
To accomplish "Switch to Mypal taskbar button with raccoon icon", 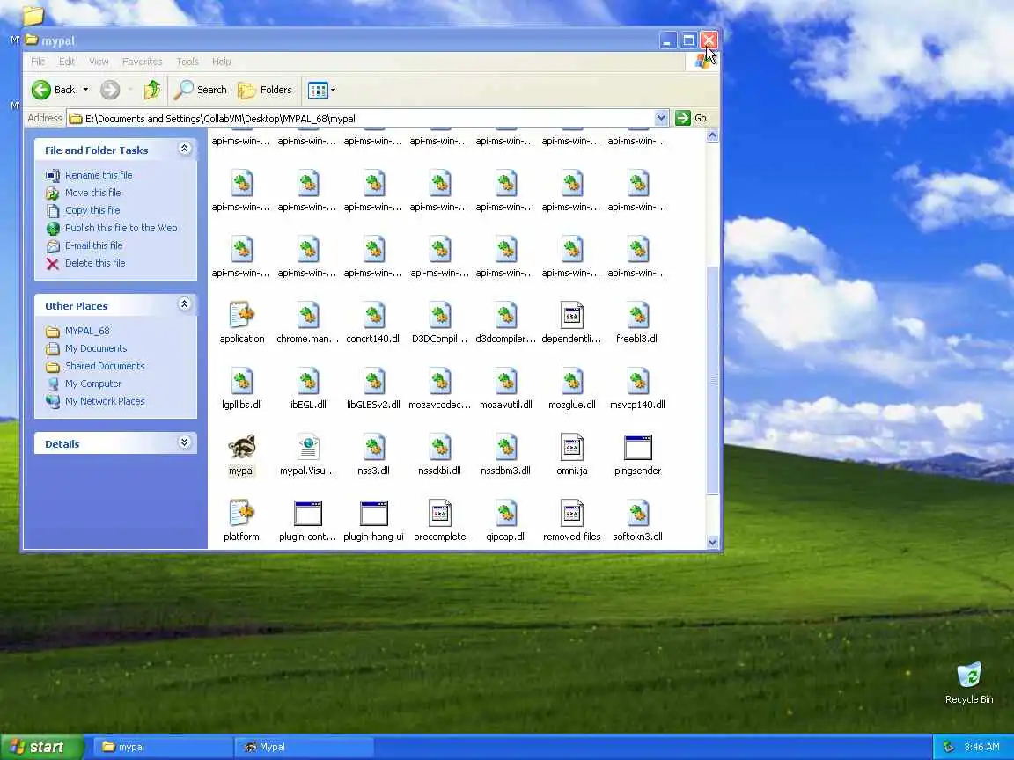I will pyautogui.click(x=303, y=747).
